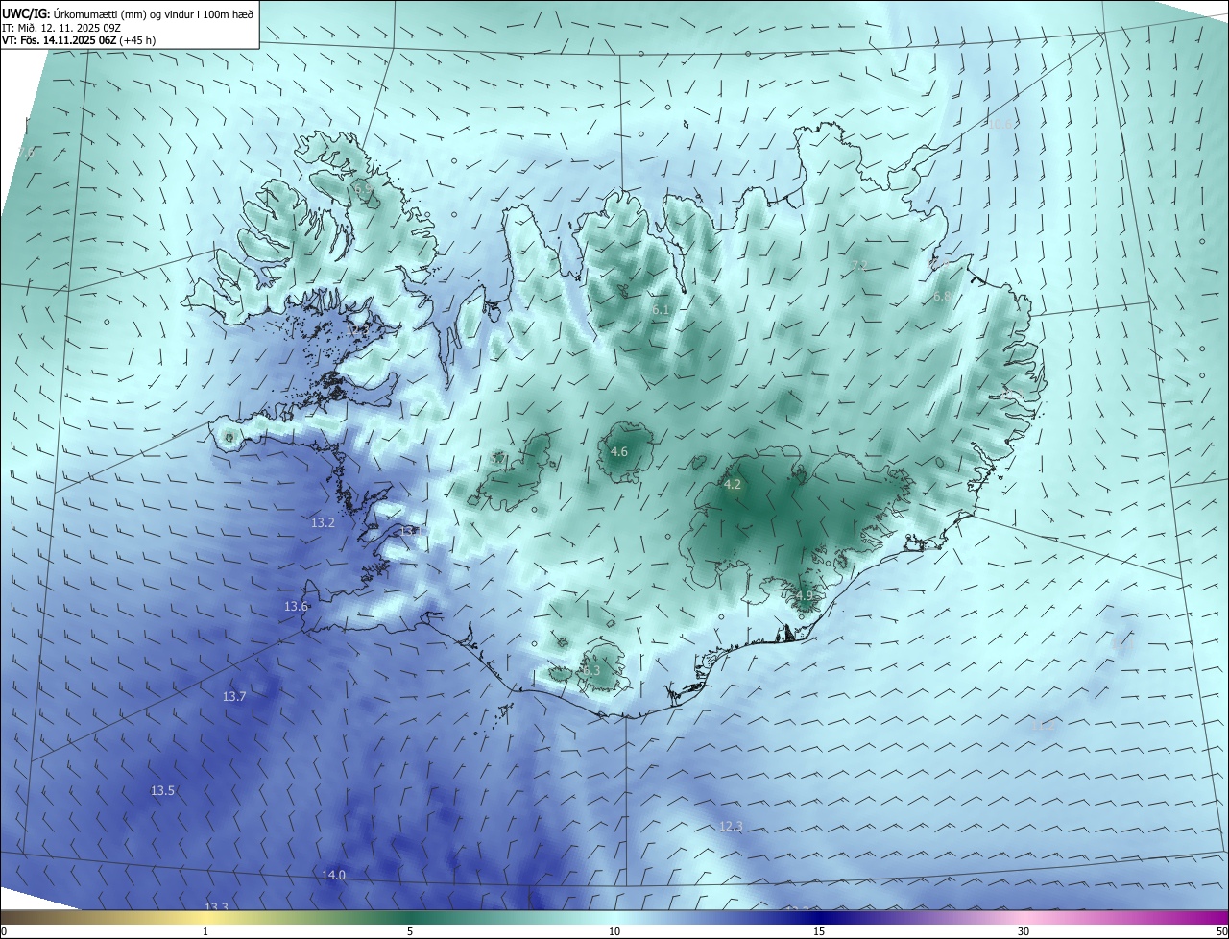Viewport: 1229px width, 939px height.
Task: Click the 12.3 value label south of Iceland
Action: 732,826
